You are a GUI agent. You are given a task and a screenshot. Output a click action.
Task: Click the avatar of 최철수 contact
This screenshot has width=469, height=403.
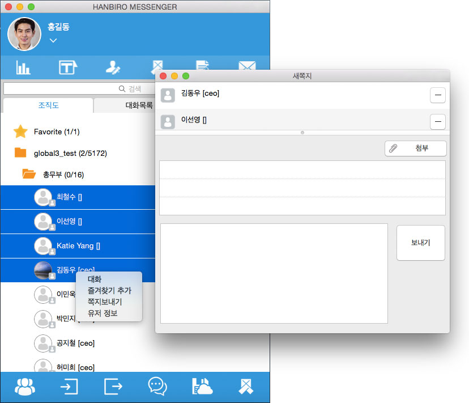tap(44, 197)
